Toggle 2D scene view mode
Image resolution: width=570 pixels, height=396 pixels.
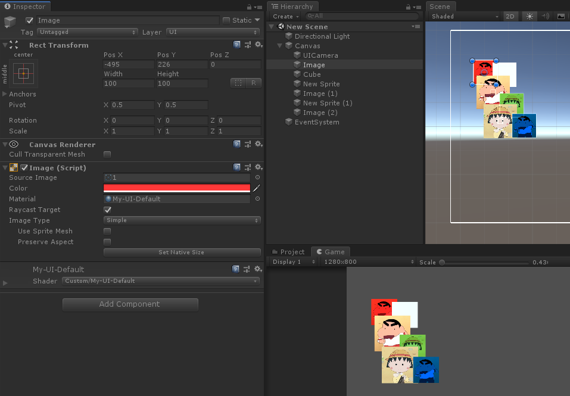[x=510, y=16]
